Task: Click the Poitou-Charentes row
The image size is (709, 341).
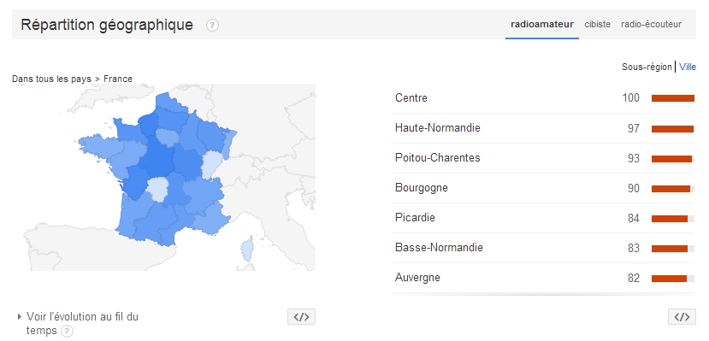Action: point(545,158)
